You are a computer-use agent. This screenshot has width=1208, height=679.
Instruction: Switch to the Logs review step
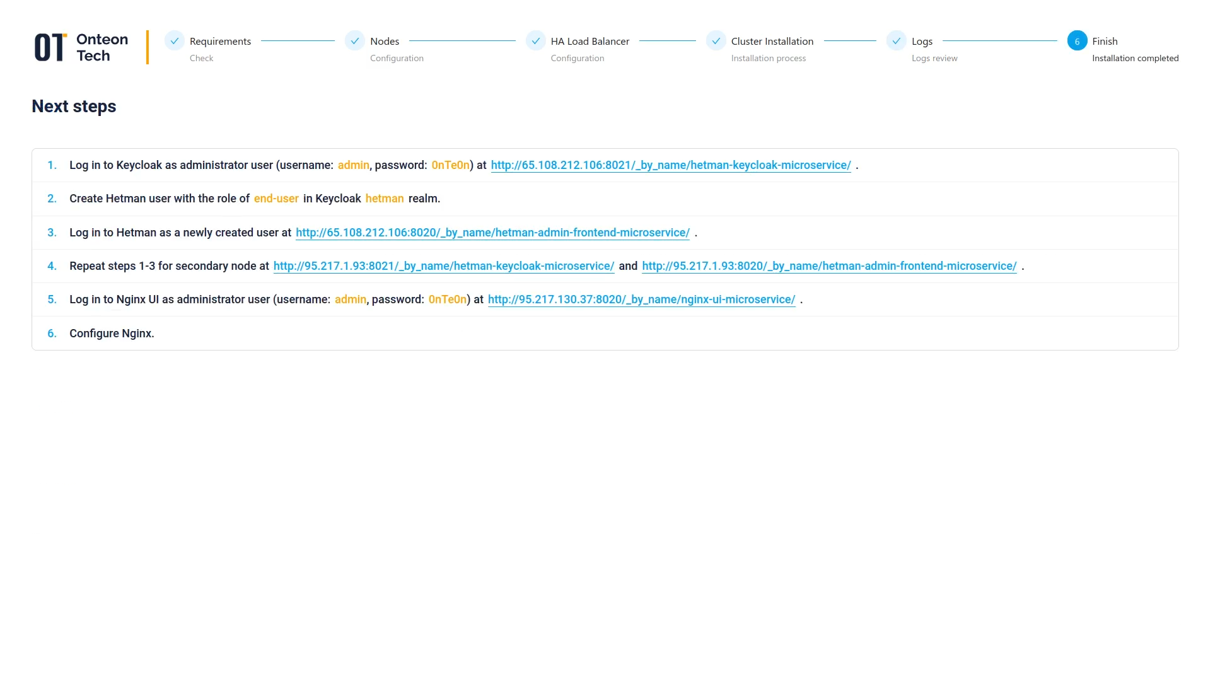[x=921, y=41]
